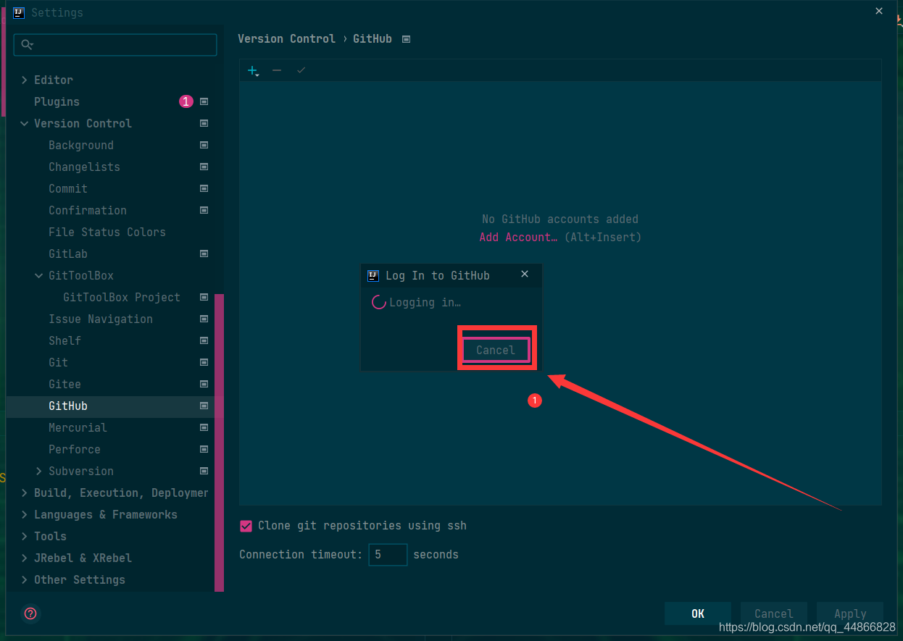This screenshot has height=641, width=903.
Task: Click project-level icon beside GitLab
Action: tap(204, 254)
